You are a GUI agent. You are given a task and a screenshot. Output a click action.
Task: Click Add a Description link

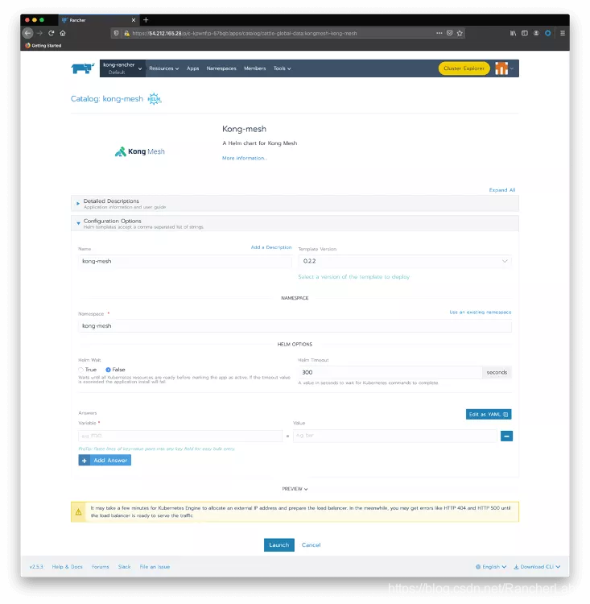click(x=271, y=247)
